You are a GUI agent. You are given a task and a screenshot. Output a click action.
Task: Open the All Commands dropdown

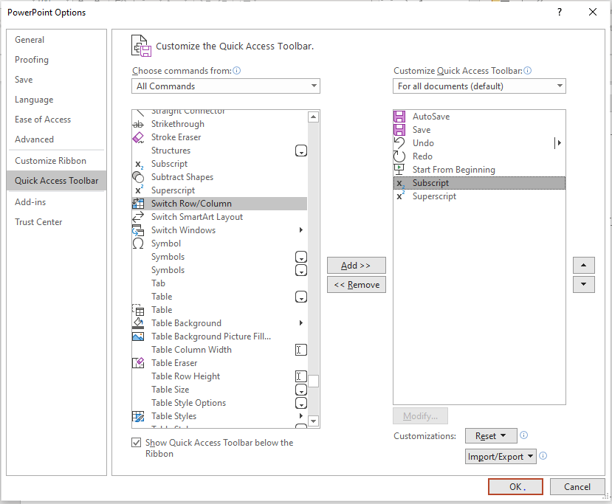225,86
